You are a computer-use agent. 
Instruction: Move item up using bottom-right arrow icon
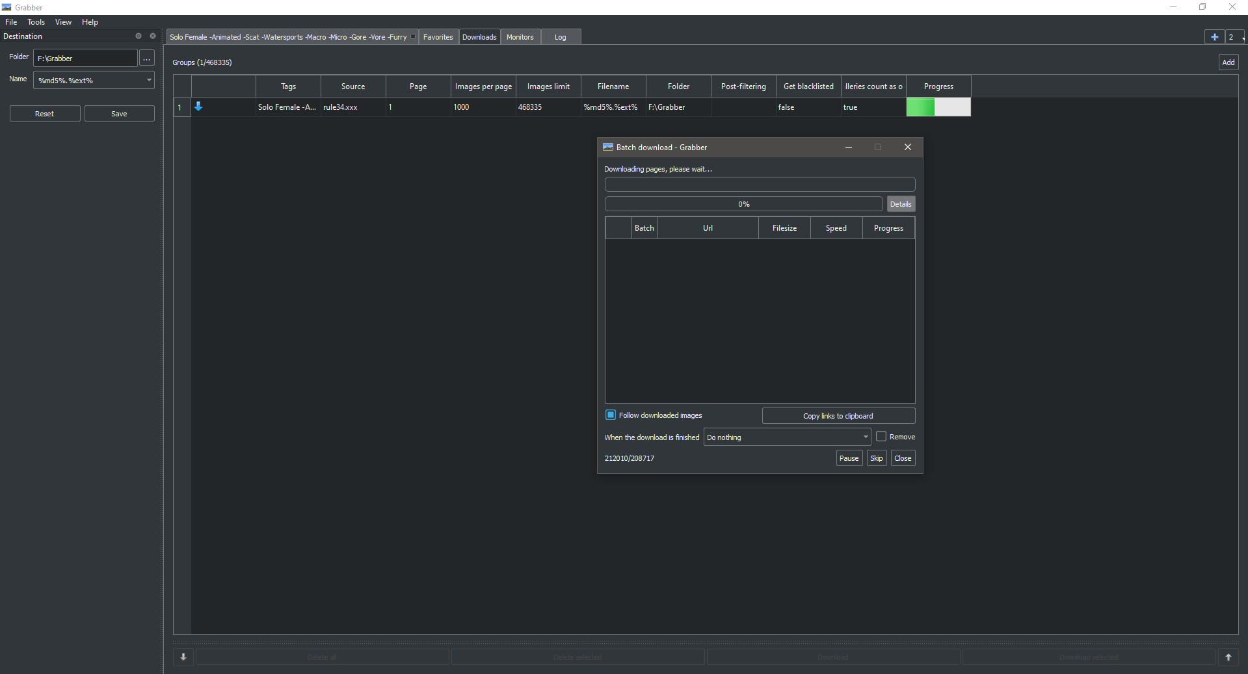pyautogui.click(x=1228, y=657)
